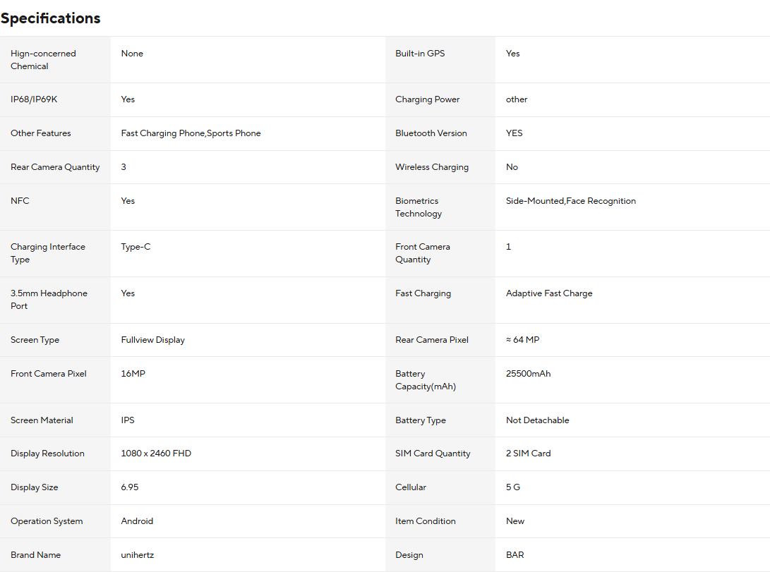This screenshot has height=572, width=770.
Task: Click the Fullview Display screen type value
Action: pos(152,340)
